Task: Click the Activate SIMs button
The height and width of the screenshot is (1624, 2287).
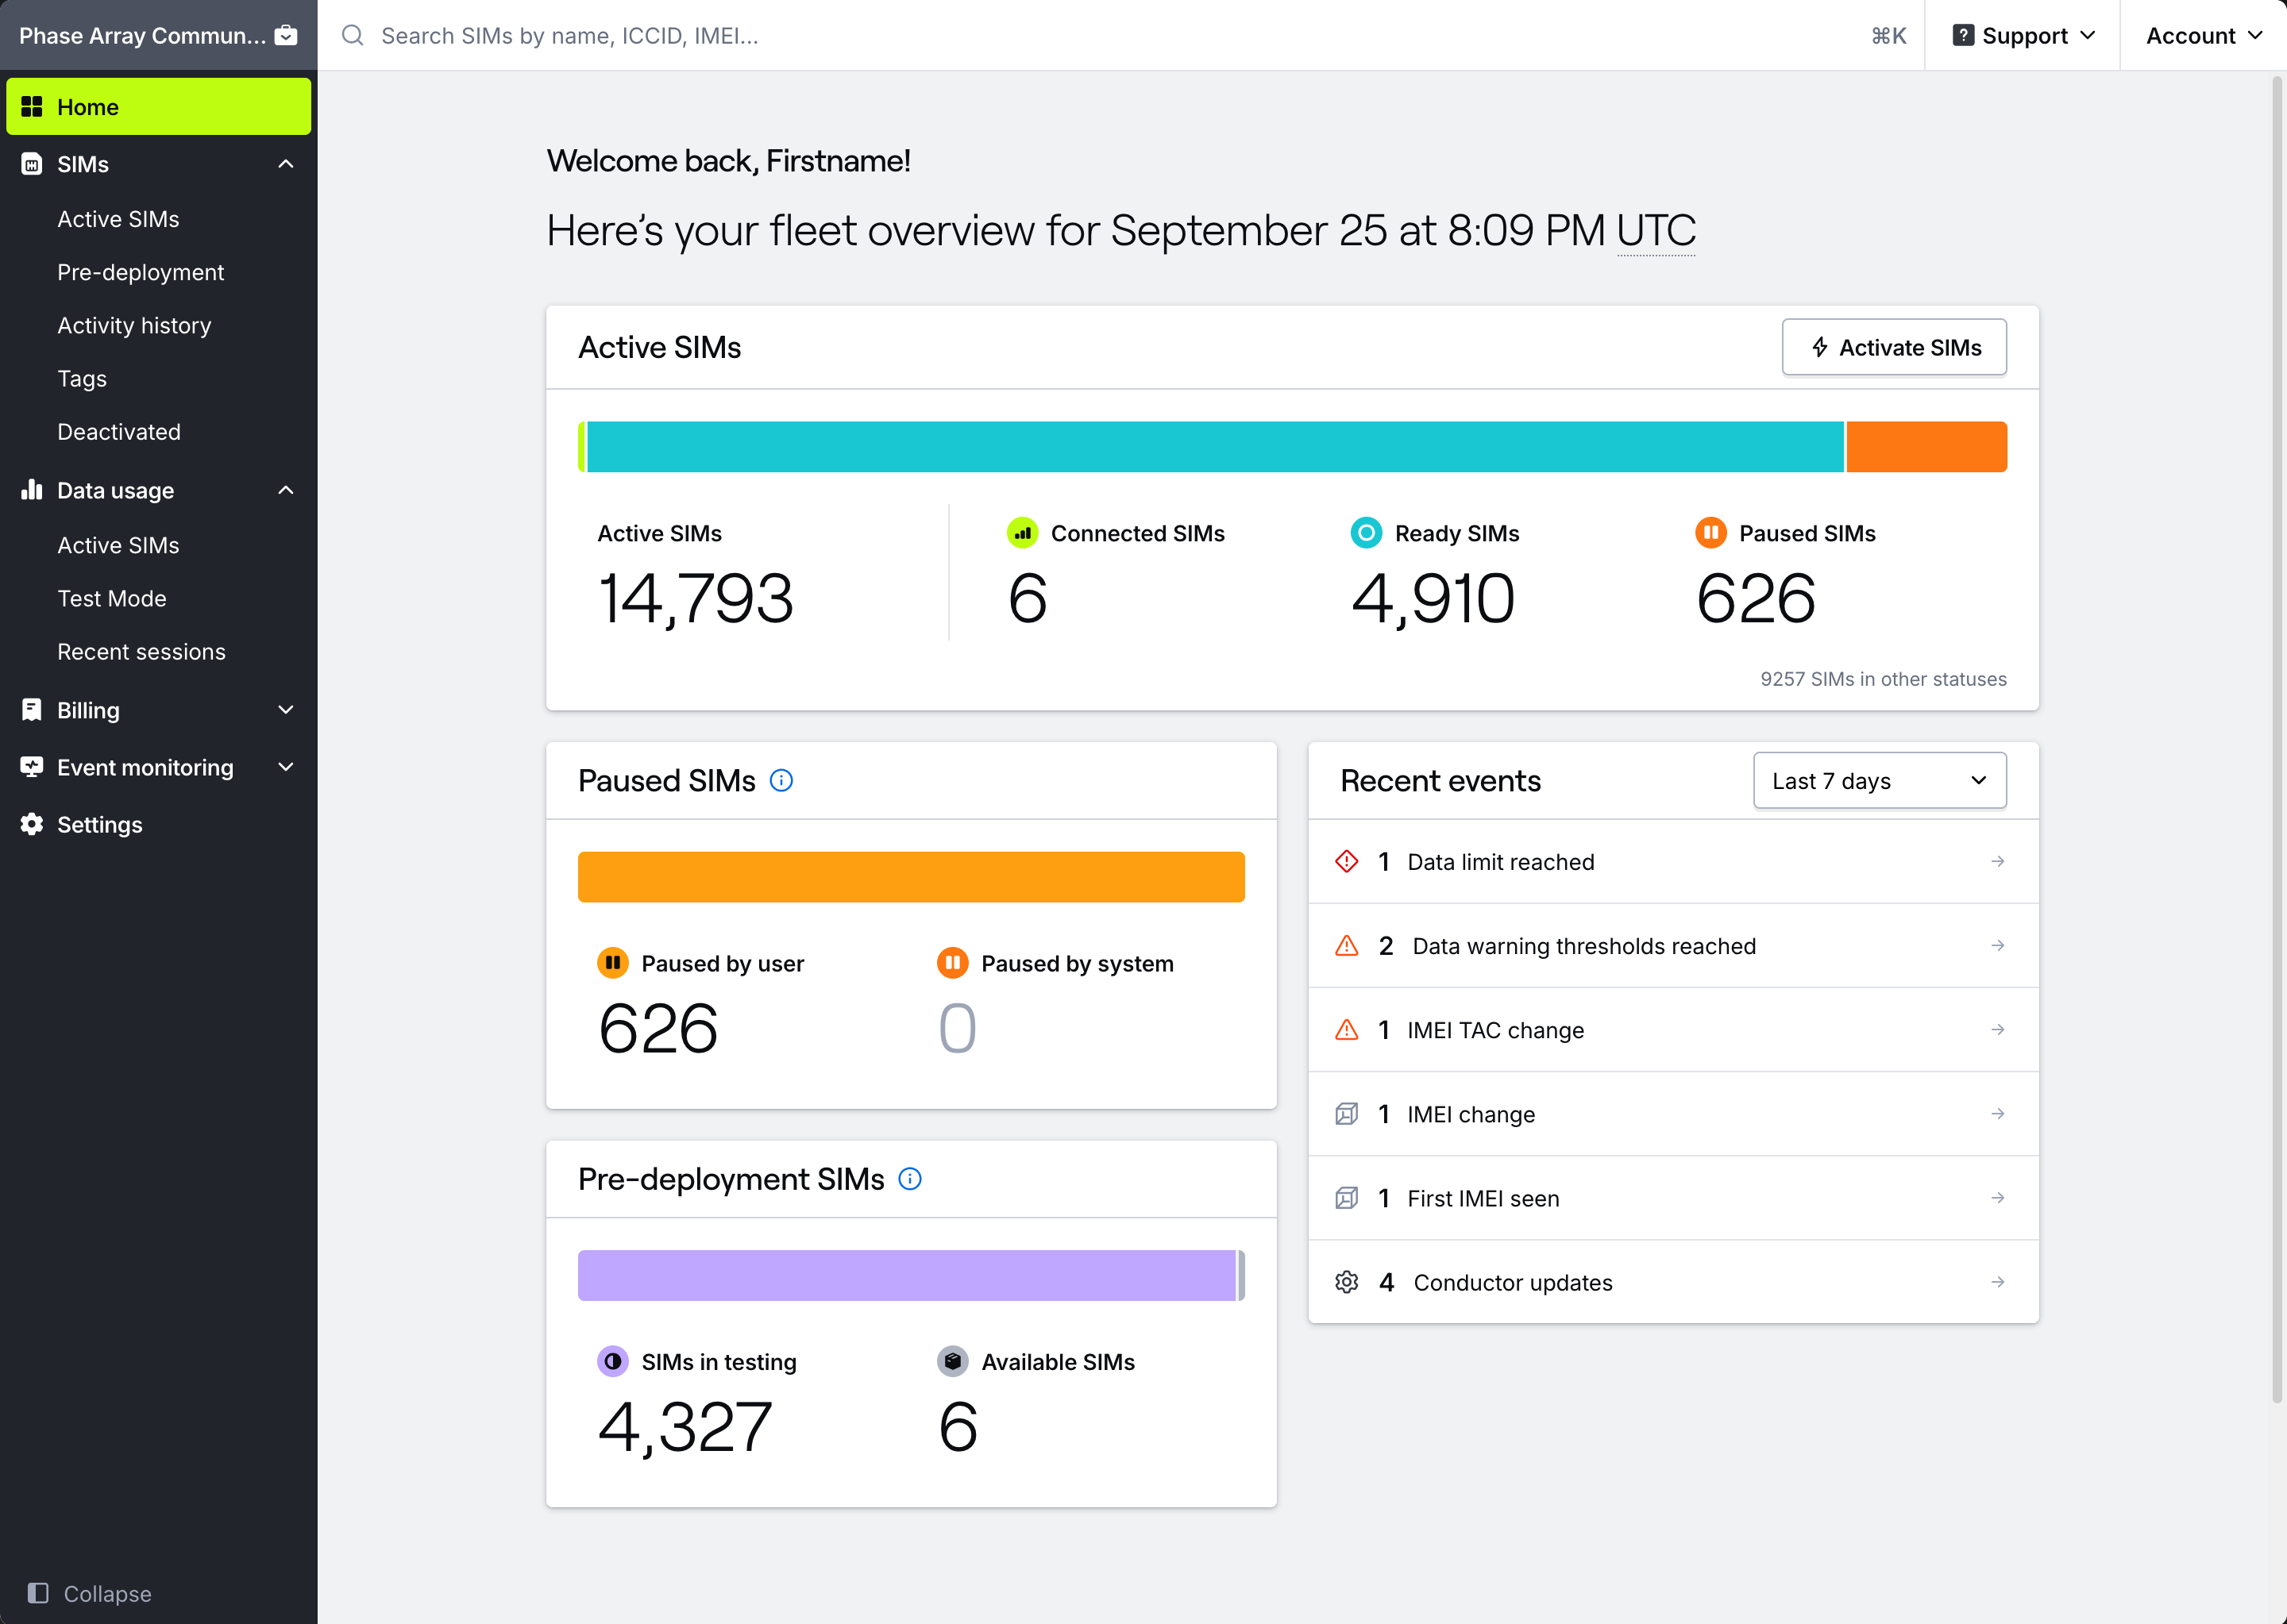Action: coord(1894,347)
